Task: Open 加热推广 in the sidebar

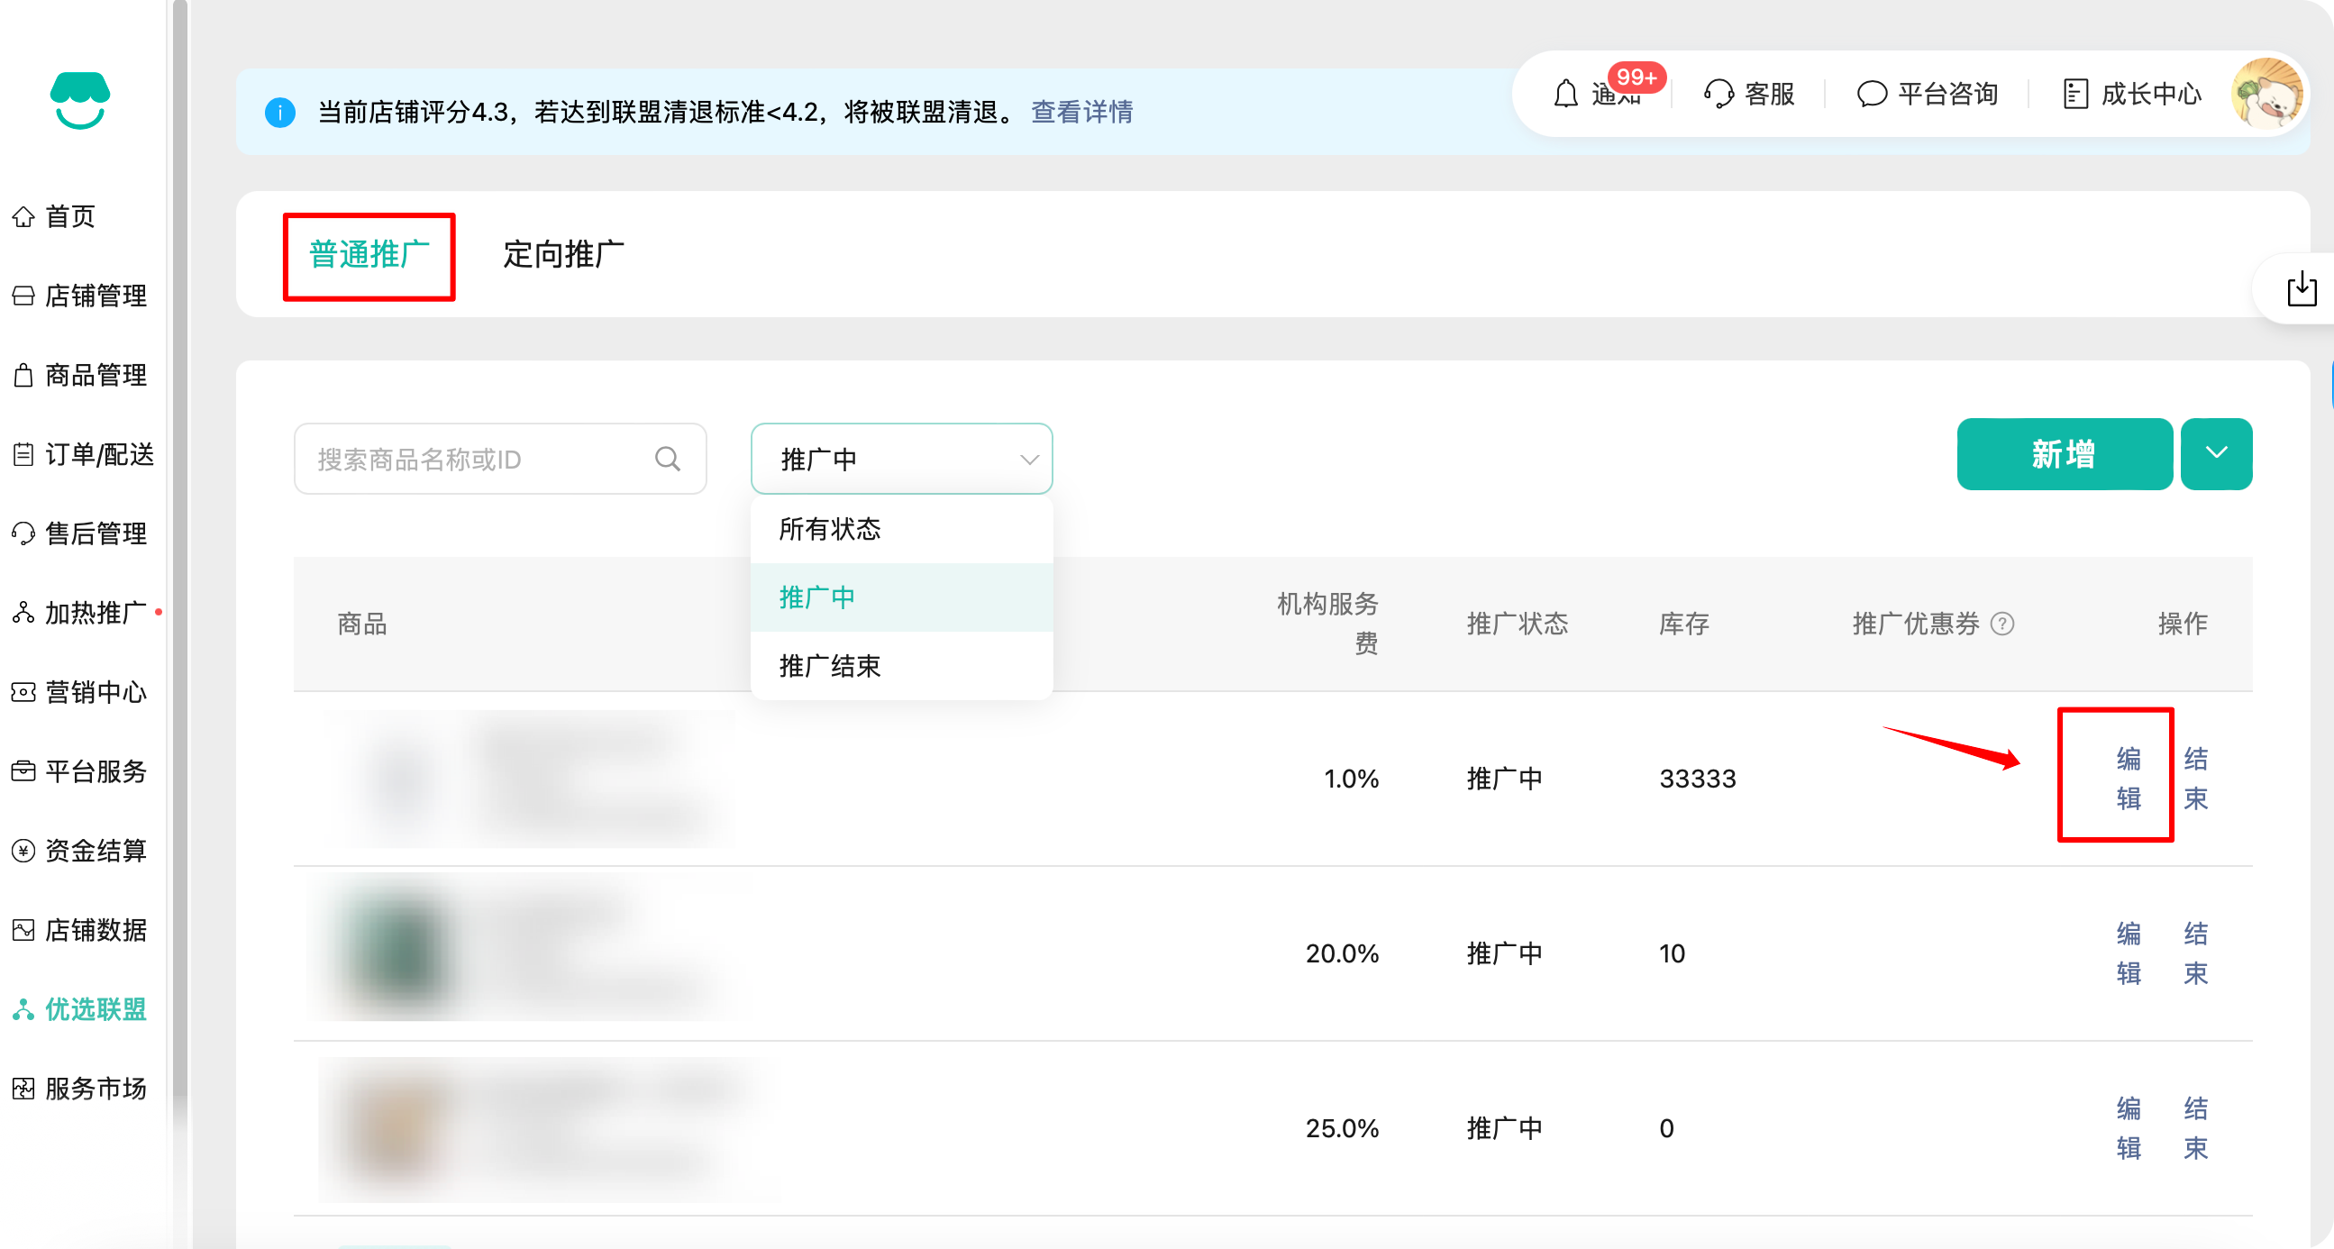Action: tap(95, 613)
